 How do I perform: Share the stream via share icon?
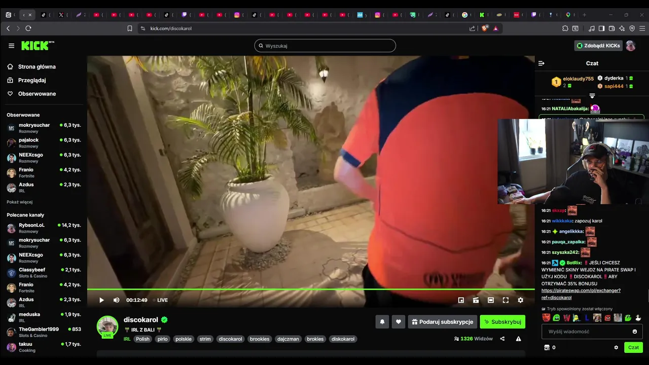(502, 339)
